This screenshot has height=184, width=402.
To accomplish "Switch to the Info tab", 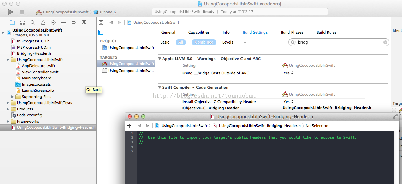I will 226,32.
